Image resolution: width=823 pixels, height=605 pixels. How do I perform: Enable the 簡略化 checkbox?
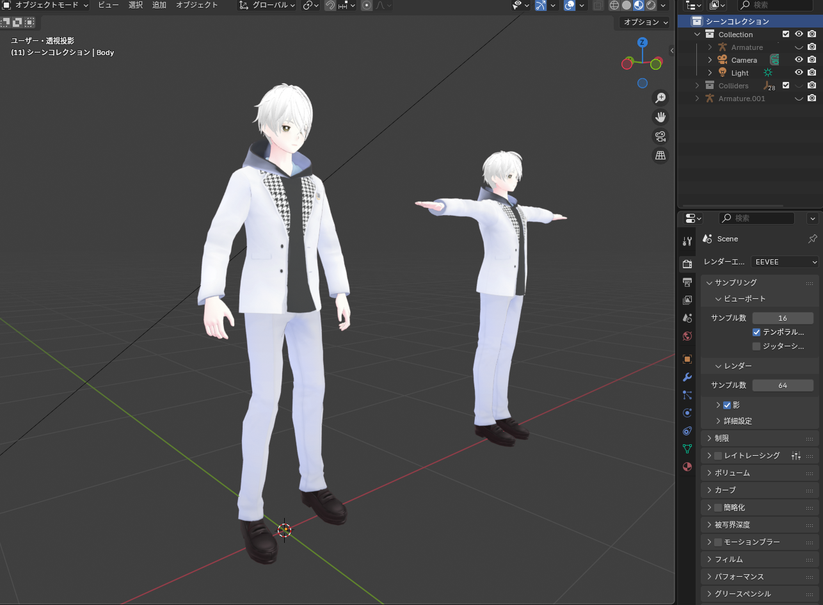click(x=718, y=508)
